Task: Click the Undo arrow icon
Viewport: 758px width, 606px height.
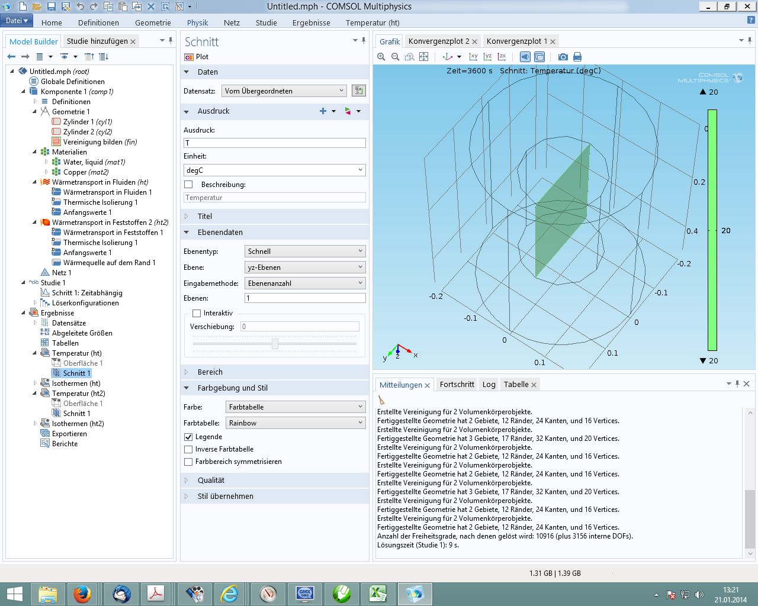Action: 80,7
